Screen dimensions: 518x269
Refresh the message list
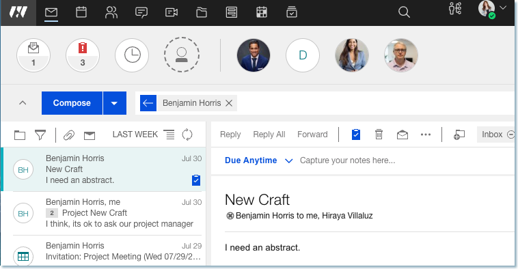[x=187, y=134]
